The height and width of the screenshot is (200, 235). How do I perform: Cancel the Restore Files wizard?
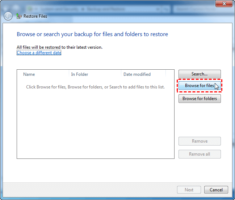point(216,190)
